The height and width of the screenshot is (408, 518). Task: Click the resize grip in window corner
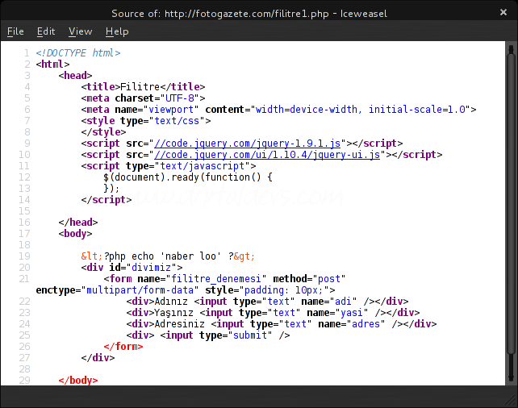512,402
